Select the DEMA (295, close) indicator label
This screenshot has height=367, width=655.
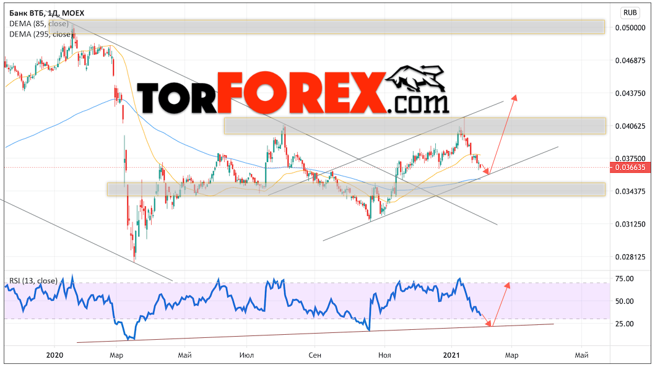click(40, 34)
